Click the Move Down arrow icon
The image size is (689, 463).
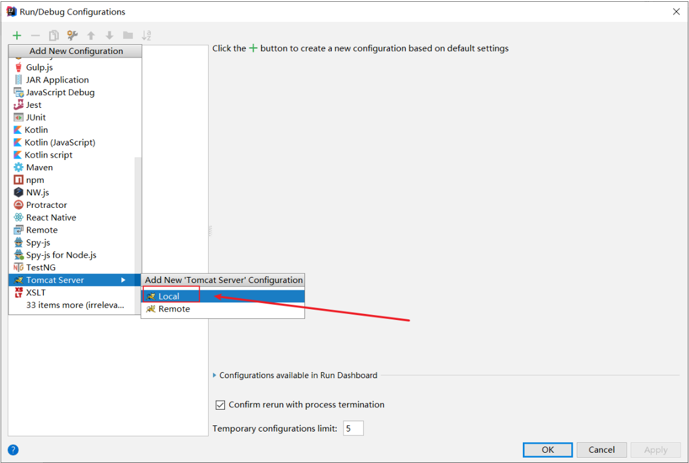[109, 36]
